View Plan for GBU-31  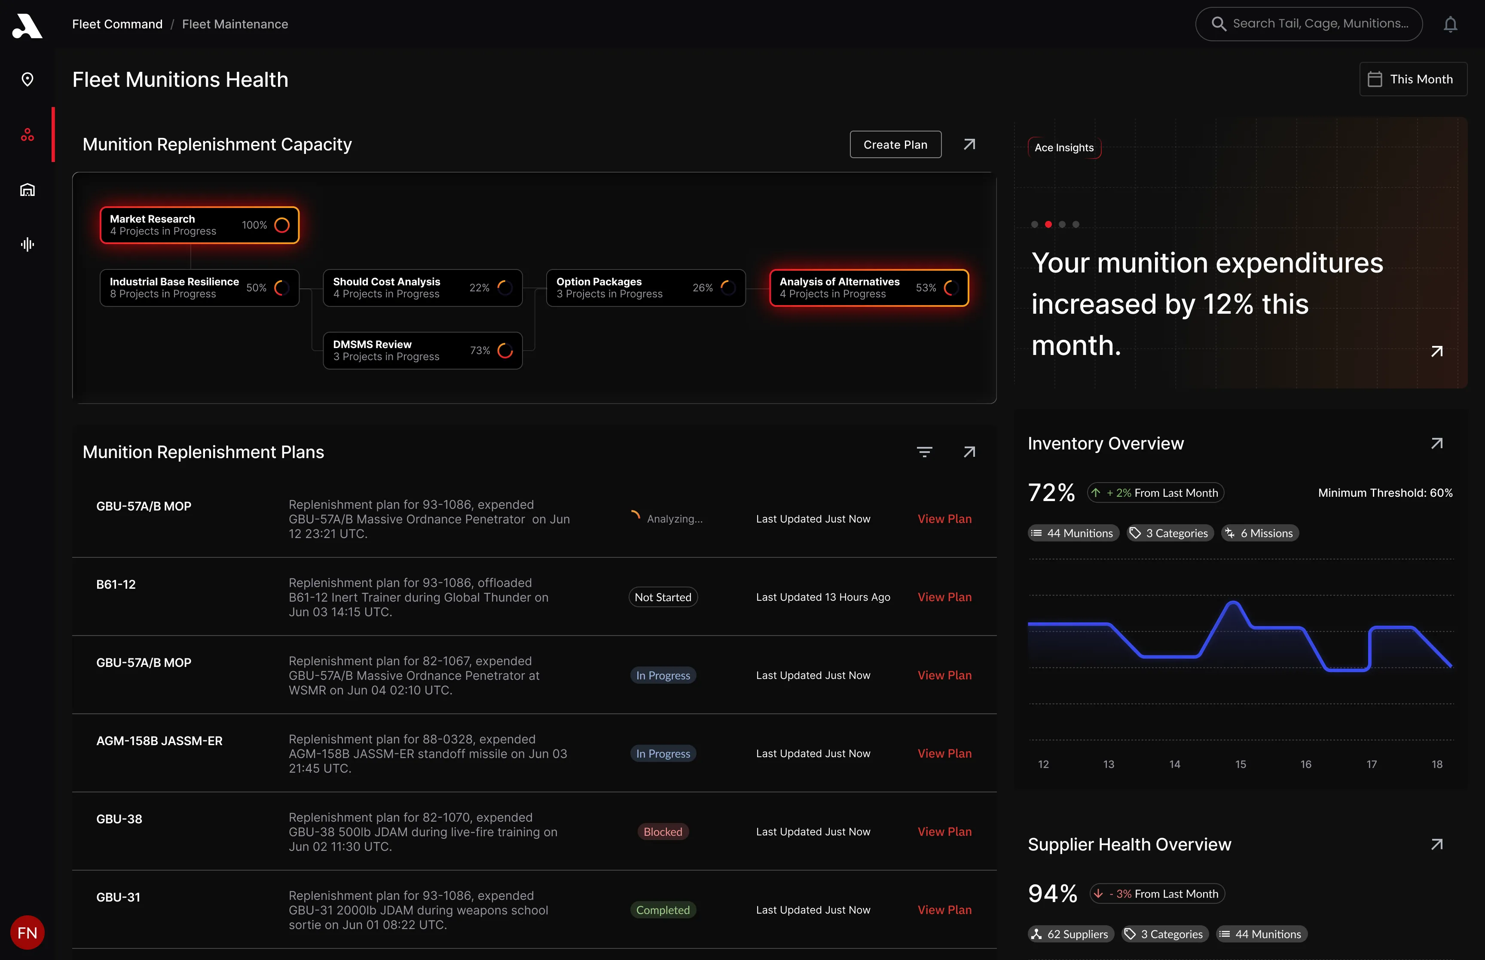(x=945, y=910)
